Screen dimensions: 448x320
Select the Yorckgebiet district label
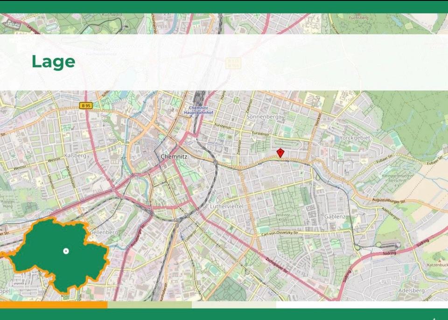point(355,138)
